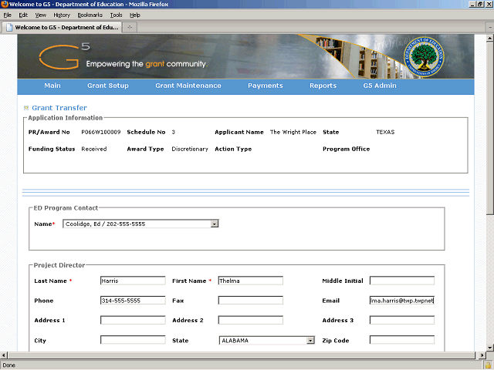This screenshot has height=370, width=494.
Task: Open the ED Program Contact Name dropdown
Action: (215, 224)
